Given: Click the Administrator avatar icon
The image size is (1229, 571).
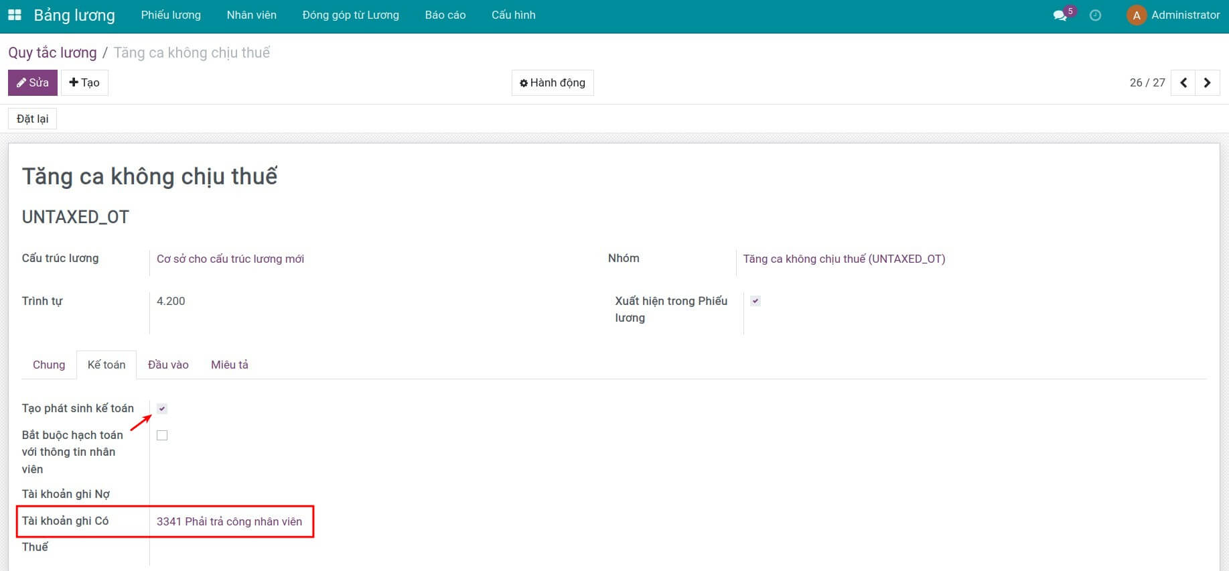Looking at the screenshot, I should (x=1136, y=15).
